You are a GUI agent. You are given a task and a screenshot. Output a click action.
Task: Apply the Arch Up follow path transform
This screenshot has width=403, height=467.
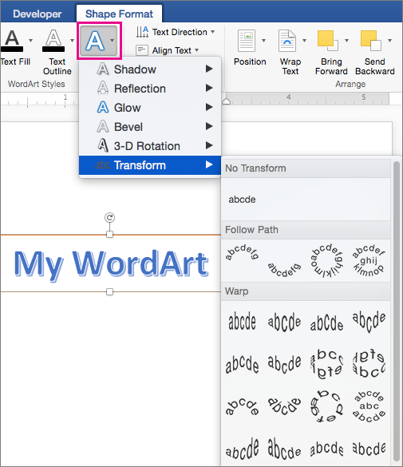point(242,253)
